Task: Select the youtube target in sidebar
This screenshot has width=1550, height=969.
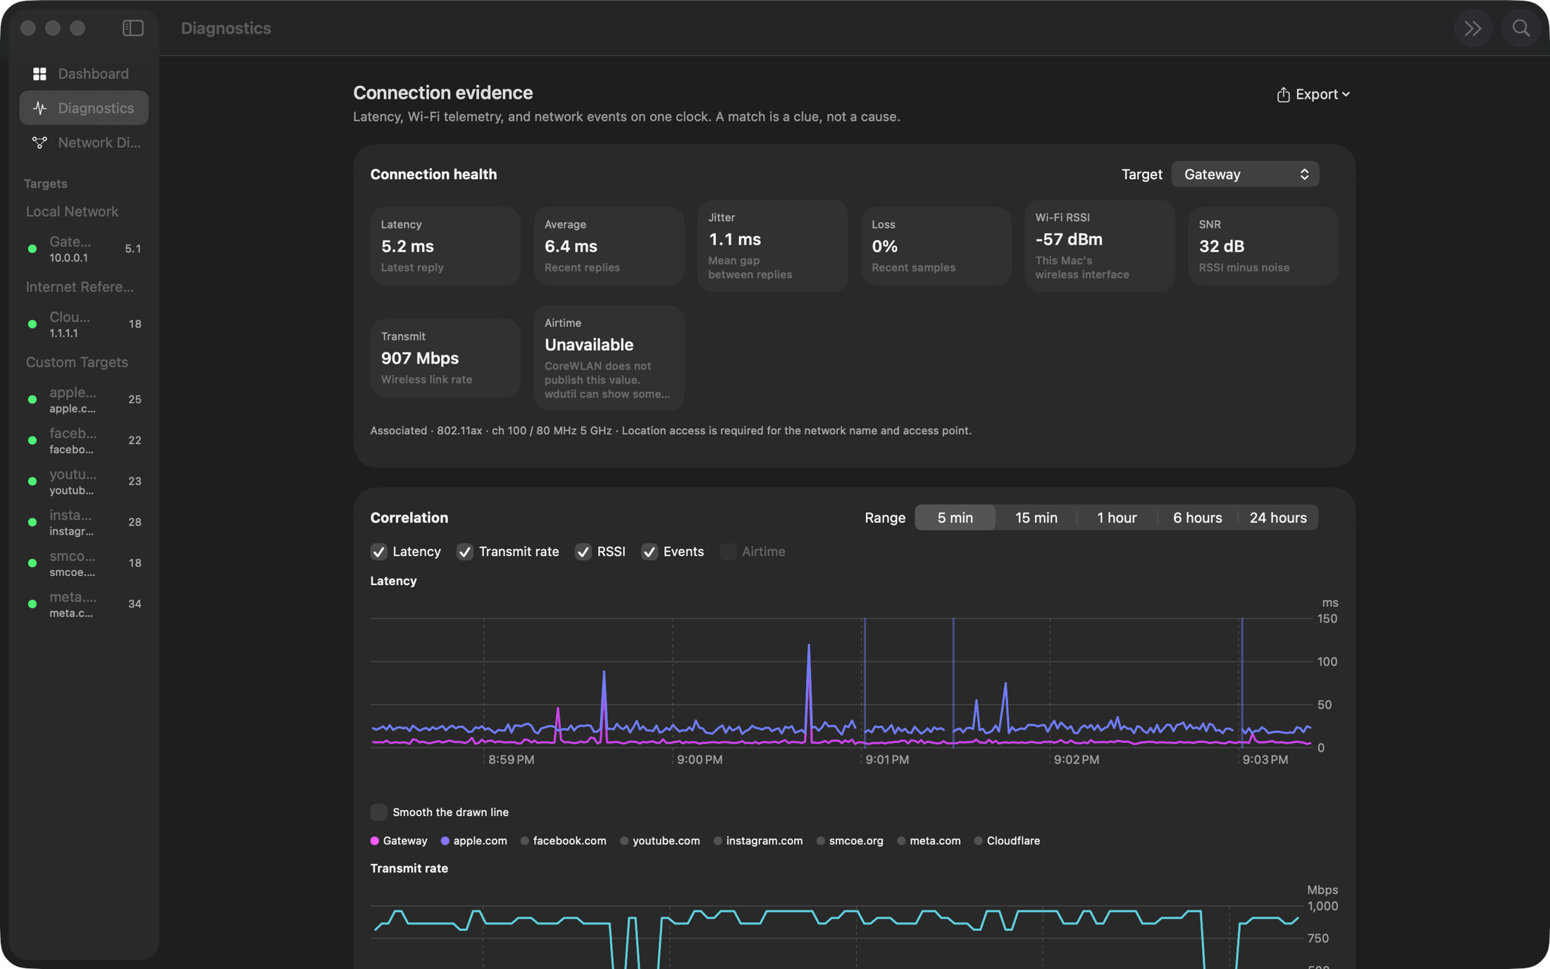Action: tap(84, 481)
